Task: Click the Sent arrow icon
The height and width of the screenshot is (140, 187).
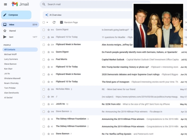Action: click(x=5, y=37)
